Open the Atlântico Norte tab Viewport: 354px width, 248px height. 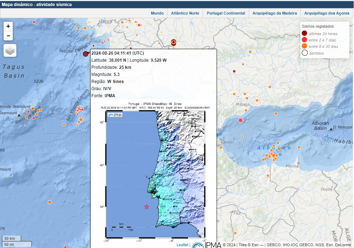(x=185, y=13)
